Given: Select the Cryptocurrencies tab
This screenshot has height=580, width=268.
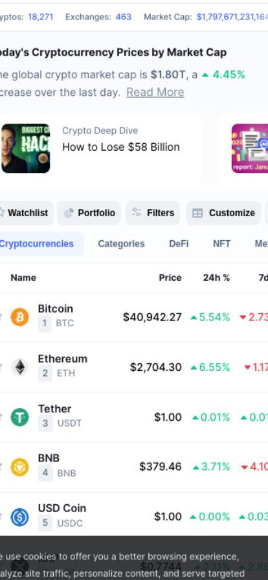Looking at the screenshot, I should [37, 244].
